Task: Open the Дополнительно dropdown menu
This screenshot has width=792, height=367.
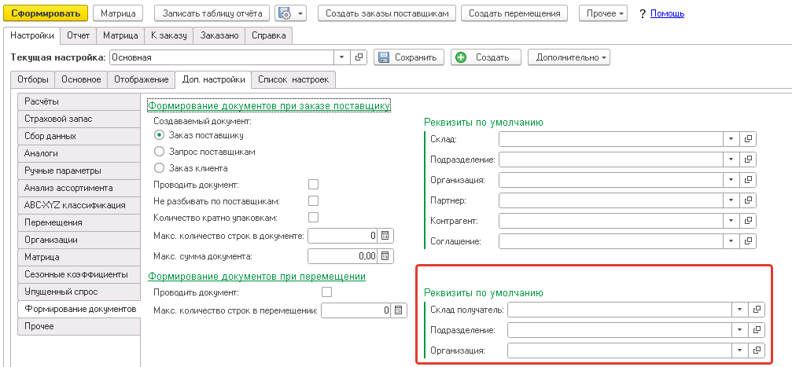Action: (569, 57)
